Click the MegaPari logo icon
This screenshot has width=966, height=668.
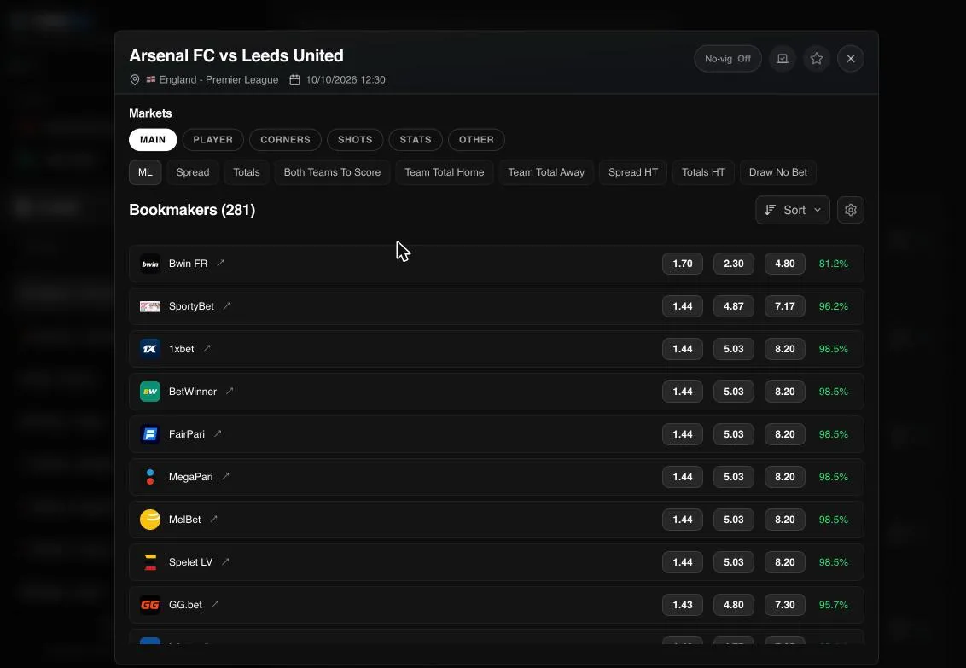pyautogui.click(x=150, y=477)
